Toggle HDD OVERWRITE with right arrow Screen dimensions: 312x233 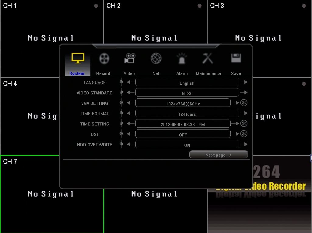point(244,144)
